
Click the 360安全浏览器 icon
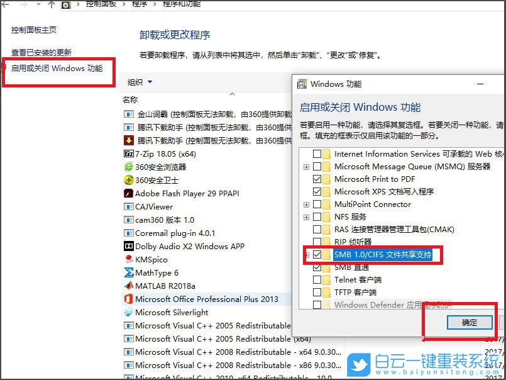point(129,168)
